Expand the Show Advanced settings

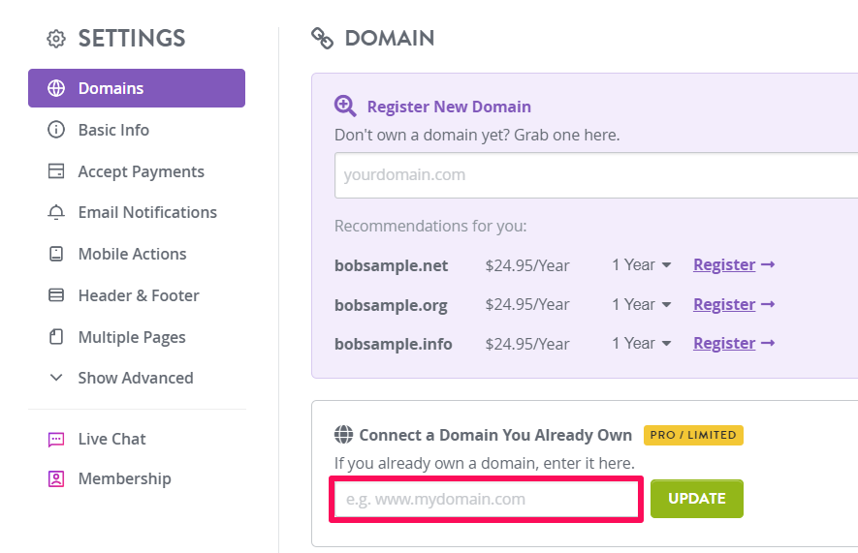point(136,378)
